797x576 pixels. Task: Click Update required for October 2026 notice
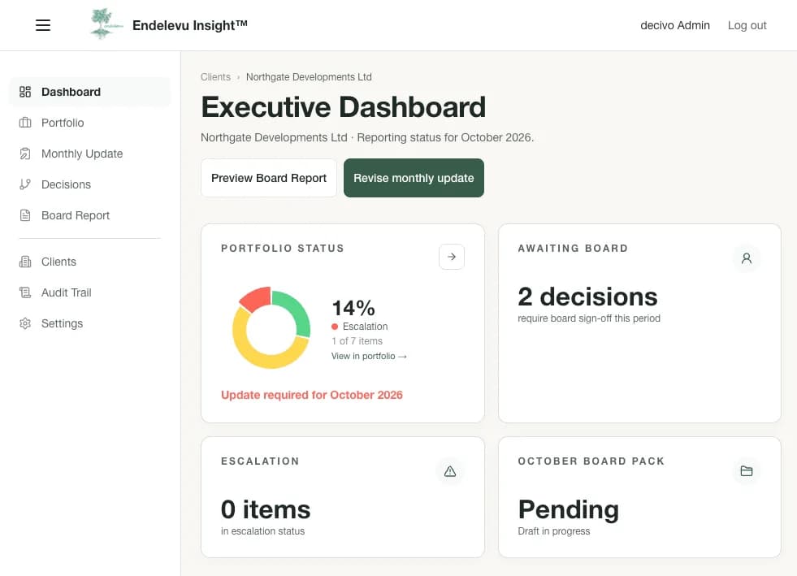pos(312,395)
